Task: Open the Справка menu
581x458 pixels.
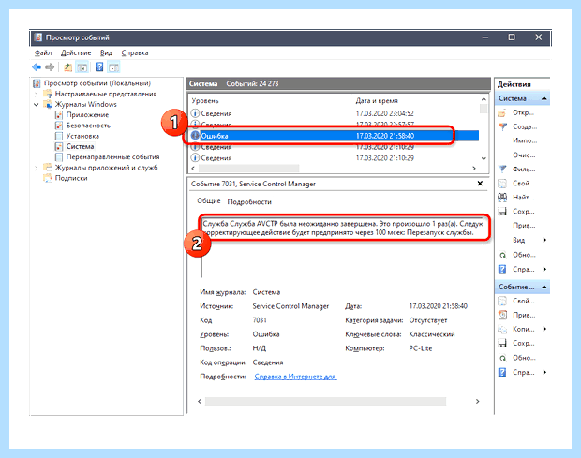Action: tap(135, 53)
